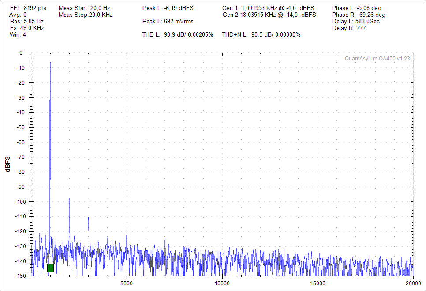Click the 5000 frequency axis label

click(x=127, y=284)
